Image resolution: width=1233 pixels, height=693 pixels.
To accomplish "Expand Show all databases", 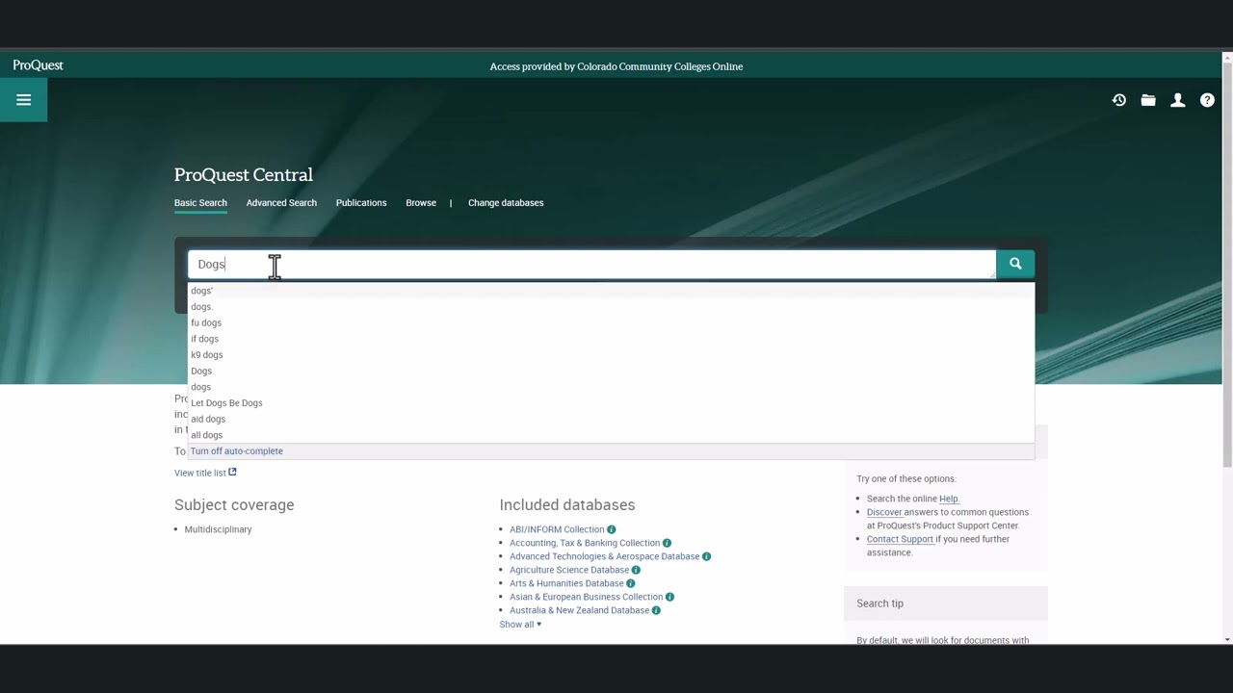I will click(520, 625).
